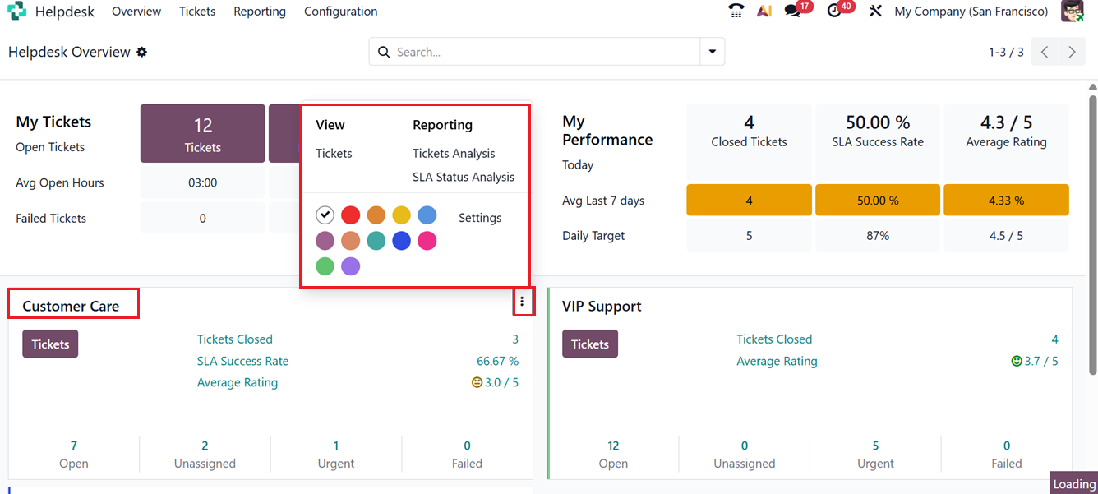Expand the search filter dropdown arrow

[712, 51]
